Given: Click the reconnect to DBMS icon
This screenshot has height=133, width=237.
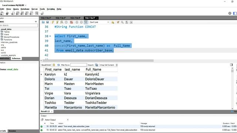Looking at the screenshot, I should 42,14.
